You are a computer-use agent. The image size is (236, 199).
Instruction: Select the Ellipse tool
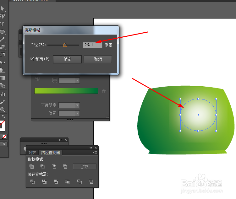tap(3, 32)
